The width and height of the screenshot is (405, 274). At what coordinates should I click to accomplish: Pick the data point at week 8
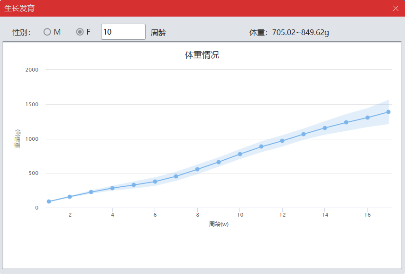[197, 169]
